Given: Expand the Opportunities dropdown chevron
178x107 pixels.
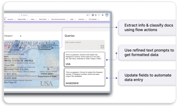Looking at the screenshot, I should (28, 19).
